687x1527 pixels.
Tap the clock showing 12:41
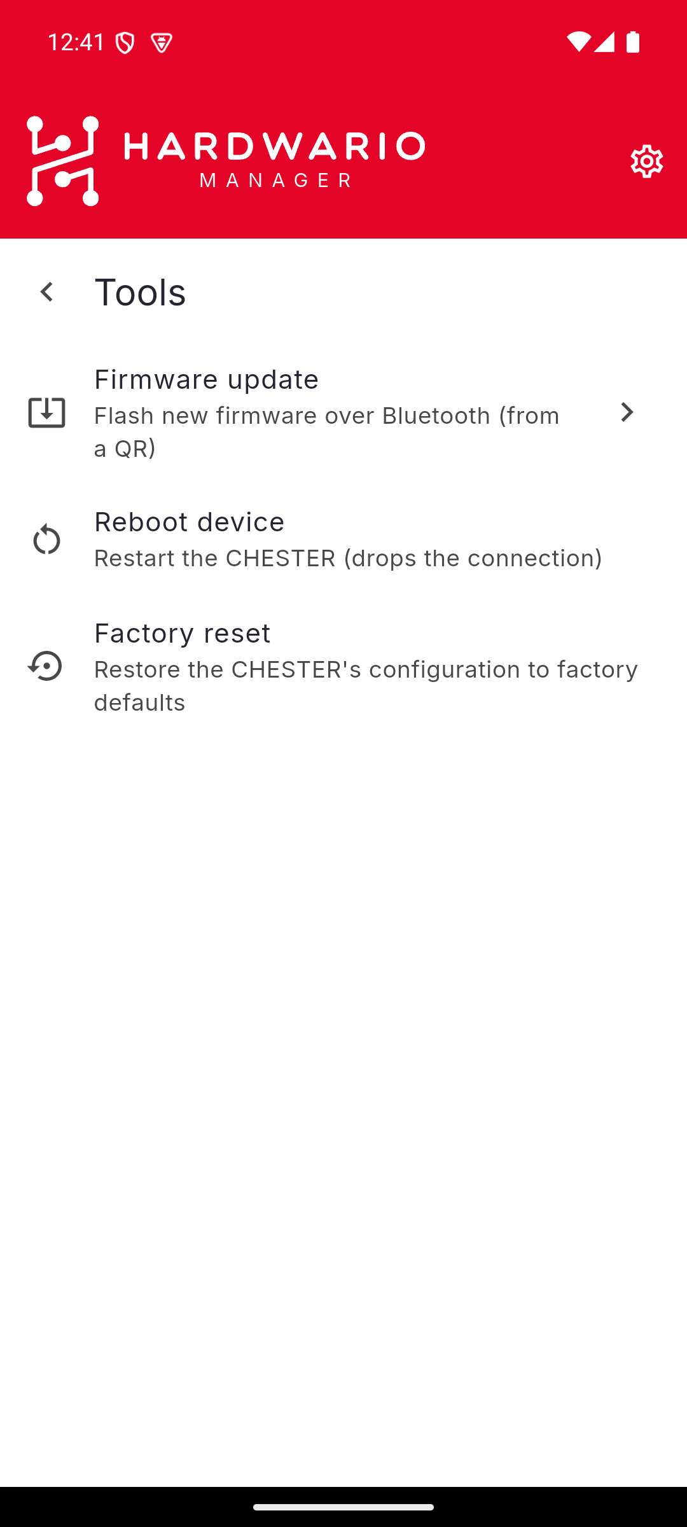[76, 43]
